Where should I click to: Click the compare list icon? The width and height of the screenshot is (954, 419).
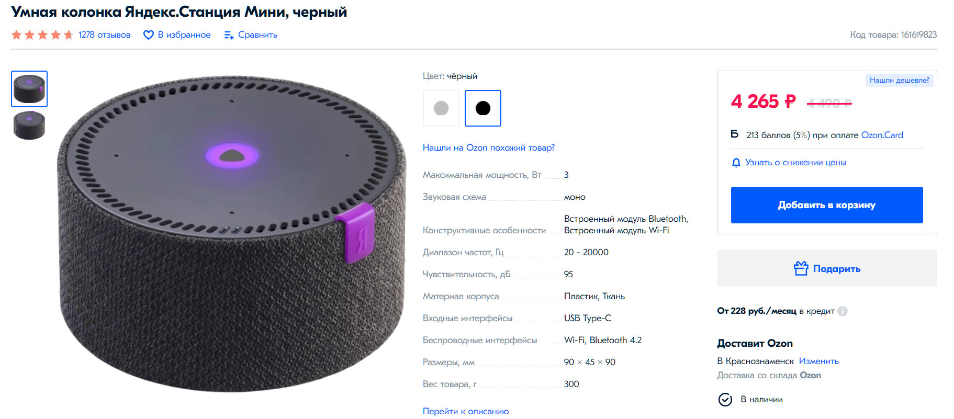click(x=229, y=35)
